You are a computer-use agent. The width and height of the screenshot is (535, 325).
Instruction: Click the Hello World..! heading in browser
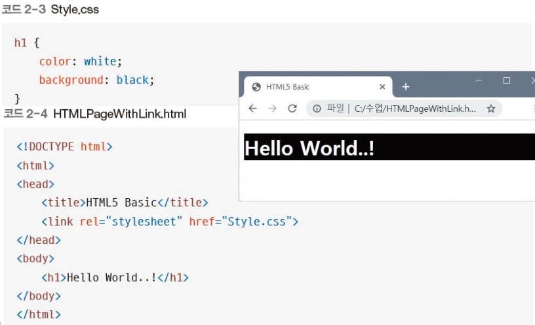[309, 148]
